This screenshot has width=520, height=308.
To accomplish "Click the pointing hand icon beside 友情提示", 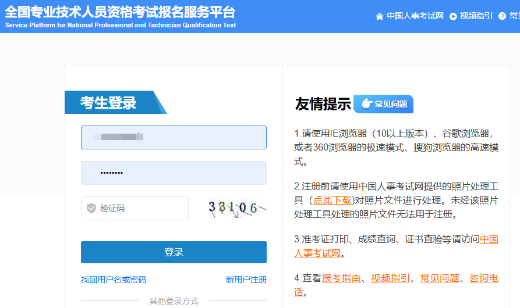I will (x=366, y=104).
